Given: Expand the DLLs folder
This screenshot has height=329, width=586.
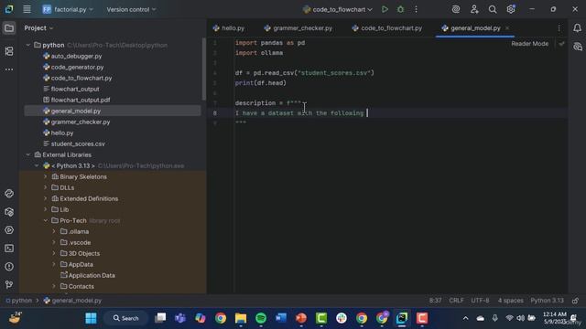Looking at the screenshot, I should pyautogui.click(x=45, y=187).
